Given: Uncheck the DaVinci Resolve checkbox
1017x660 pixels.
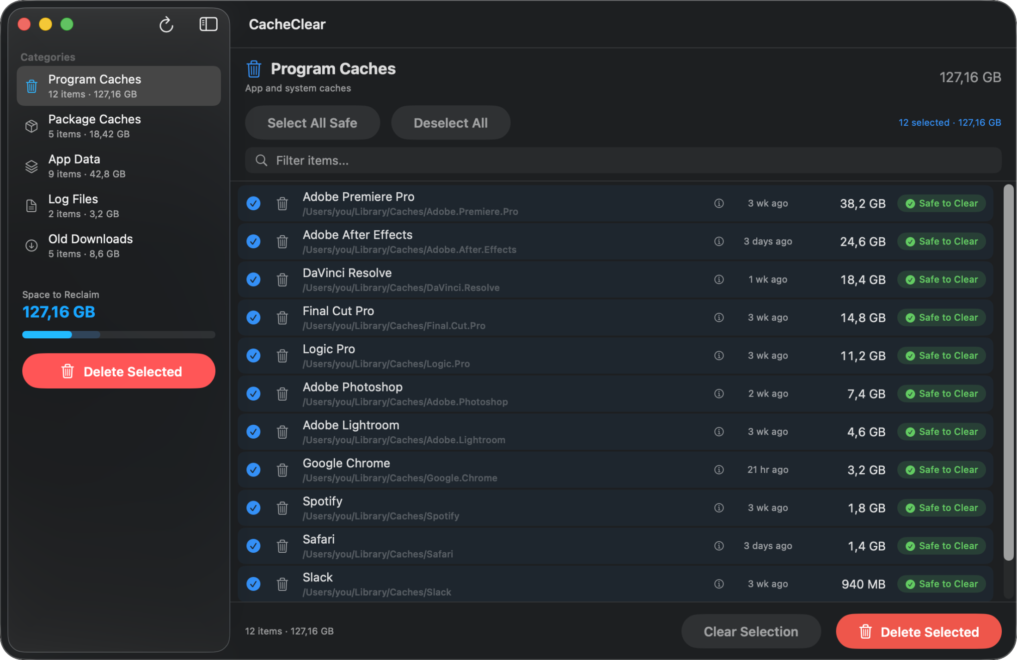Looking at the screenshot, I should click(x=253, y=279).
